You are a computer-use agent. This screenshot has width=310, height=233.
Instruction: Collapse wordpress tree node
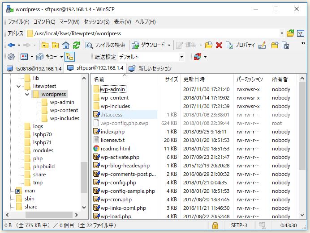pyautogui.click(x=27, y=94)
